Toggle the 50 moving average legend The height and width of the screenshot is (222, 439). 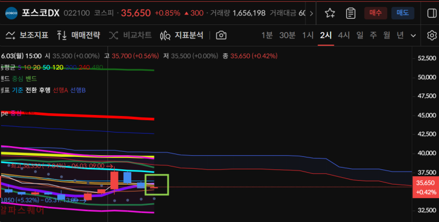pyautogui.click(x=46, y=67)
